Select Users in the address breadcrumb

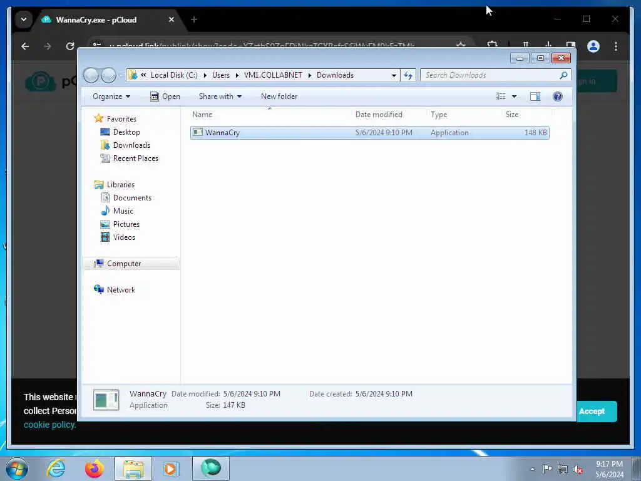click(221, 75)
